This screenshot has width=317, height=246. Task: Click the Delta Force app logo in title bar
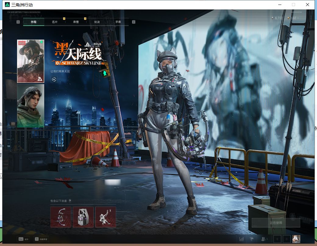pos(7,5)
